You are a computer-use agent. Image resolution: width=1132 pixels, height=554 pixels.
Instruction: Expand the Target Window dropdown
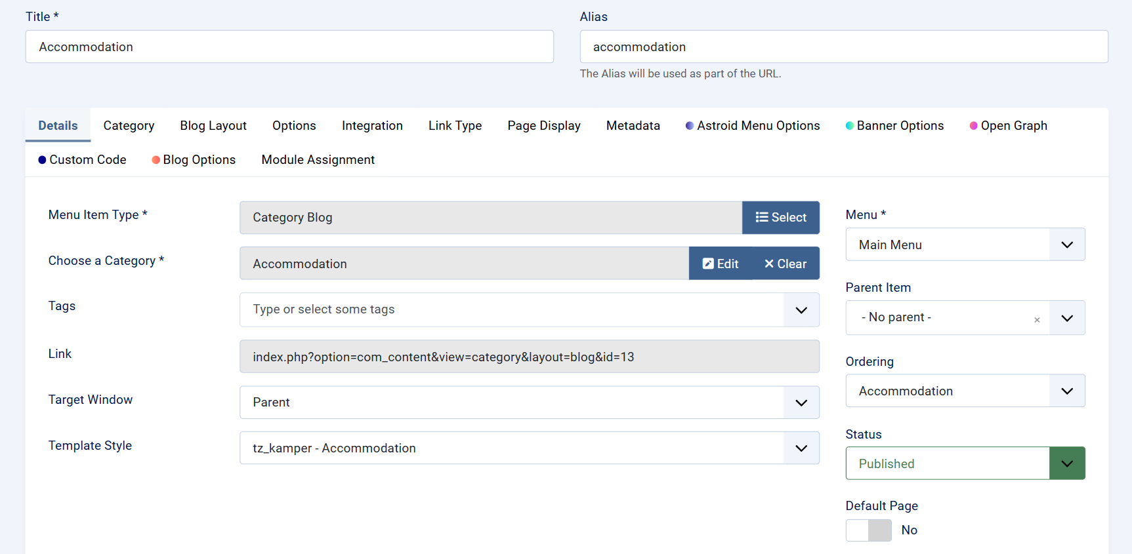(x=801, y=403)
